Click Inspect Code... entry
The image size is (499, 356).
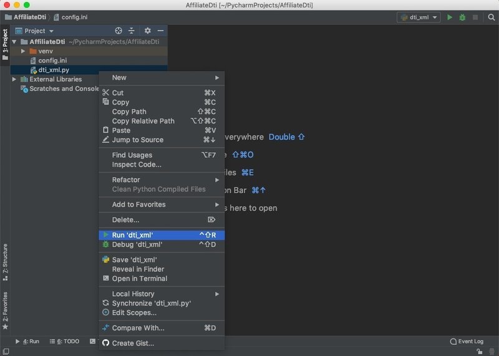162,165
